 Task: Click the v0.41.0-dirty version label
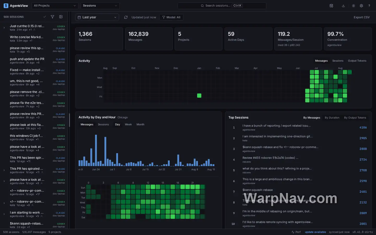coord(363,232)
